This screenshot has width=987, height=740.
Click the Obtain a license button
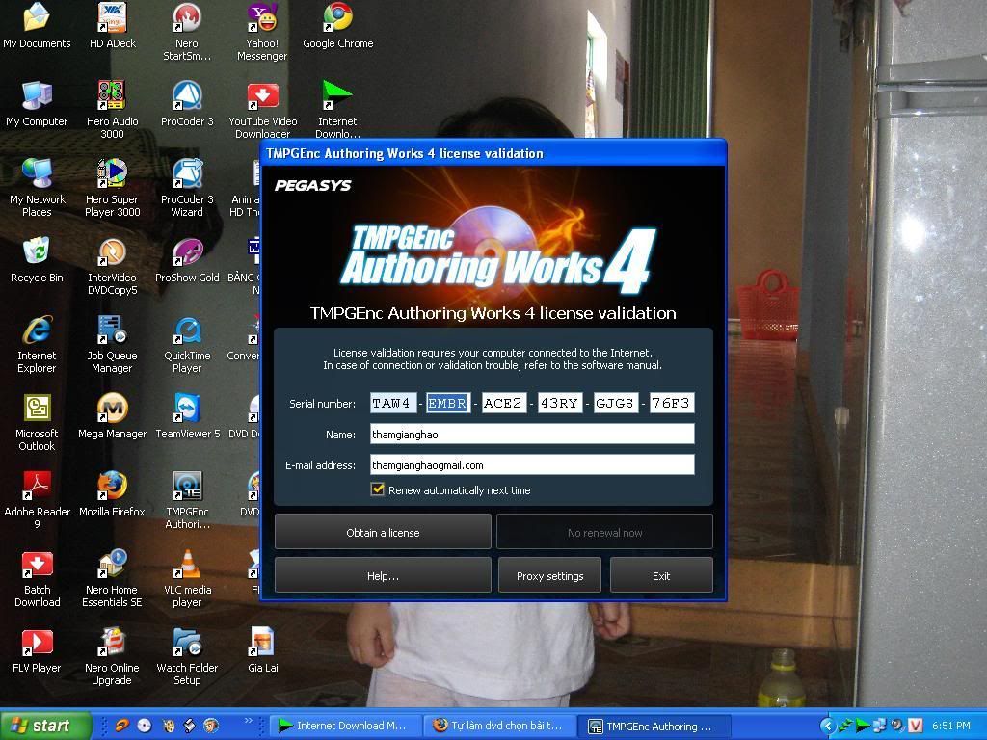click(383, 532)
